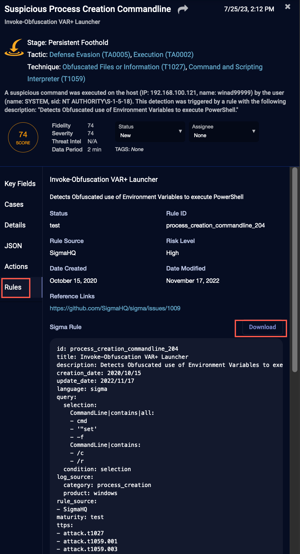300x554 pixels.
Task: Open Defense Evasion (TA0005) tactic link
Action: pos(90,55)
